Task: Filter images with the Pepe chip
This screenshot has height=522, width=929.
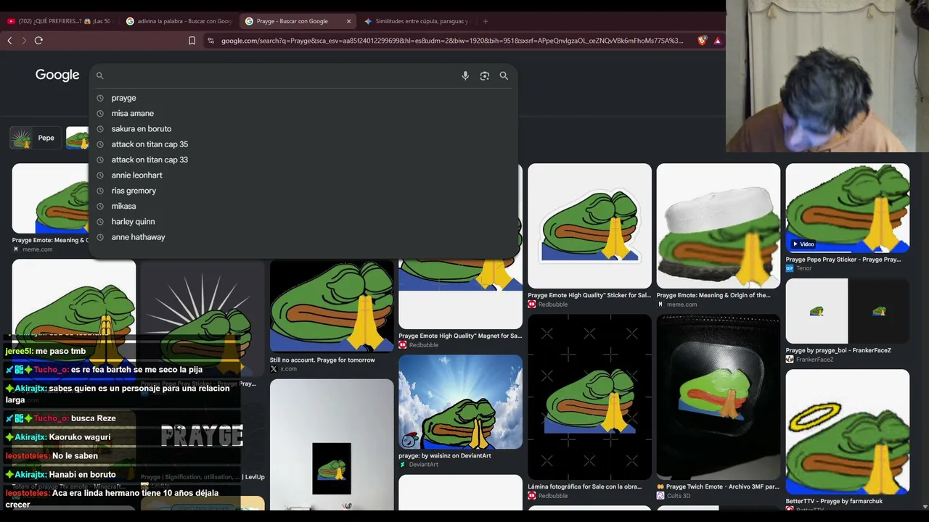Action: (x=36, y=138)
